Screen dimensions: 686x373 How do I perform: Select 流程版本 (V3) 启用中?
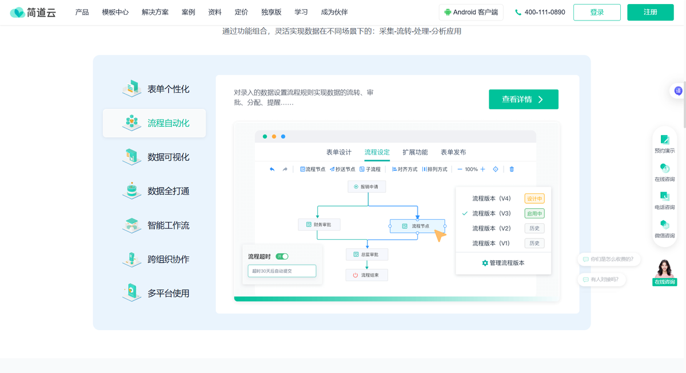(x=503, y=213)
